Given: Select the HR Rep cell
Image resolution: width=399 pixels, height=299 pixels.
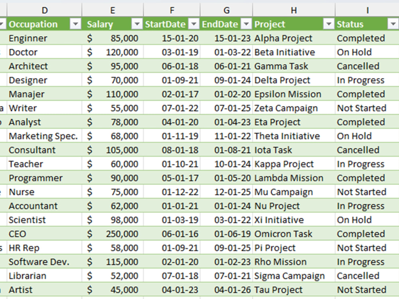Looking at the screenshot, I should (x=45, y=248).
